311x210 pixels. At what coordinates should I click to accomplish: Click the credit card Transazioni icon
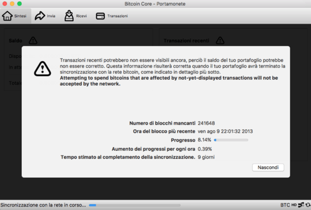coord(100,16)
